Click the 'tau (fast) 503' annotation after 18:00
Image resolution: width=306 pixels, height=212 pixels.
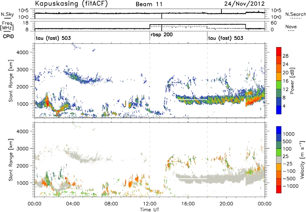tap(226, 38)
